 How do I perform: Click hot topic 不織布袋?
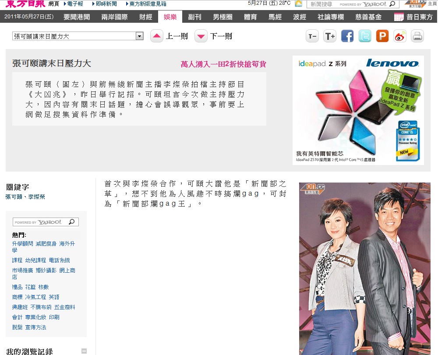tap(41, 307)
